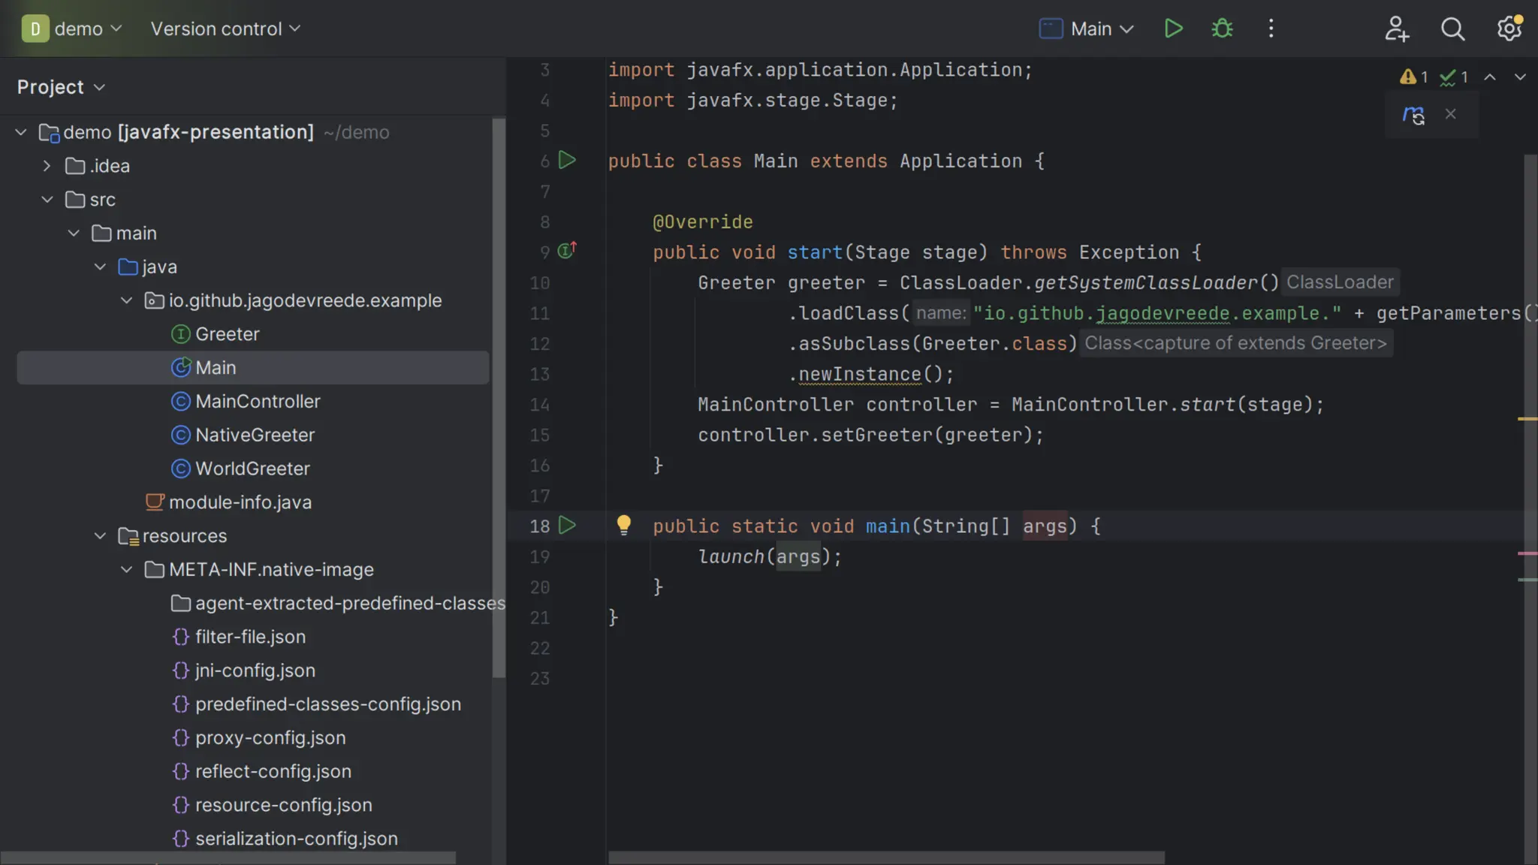Select MainController class in project tree
Screen dimensions: 1538x865
(258, 402)
